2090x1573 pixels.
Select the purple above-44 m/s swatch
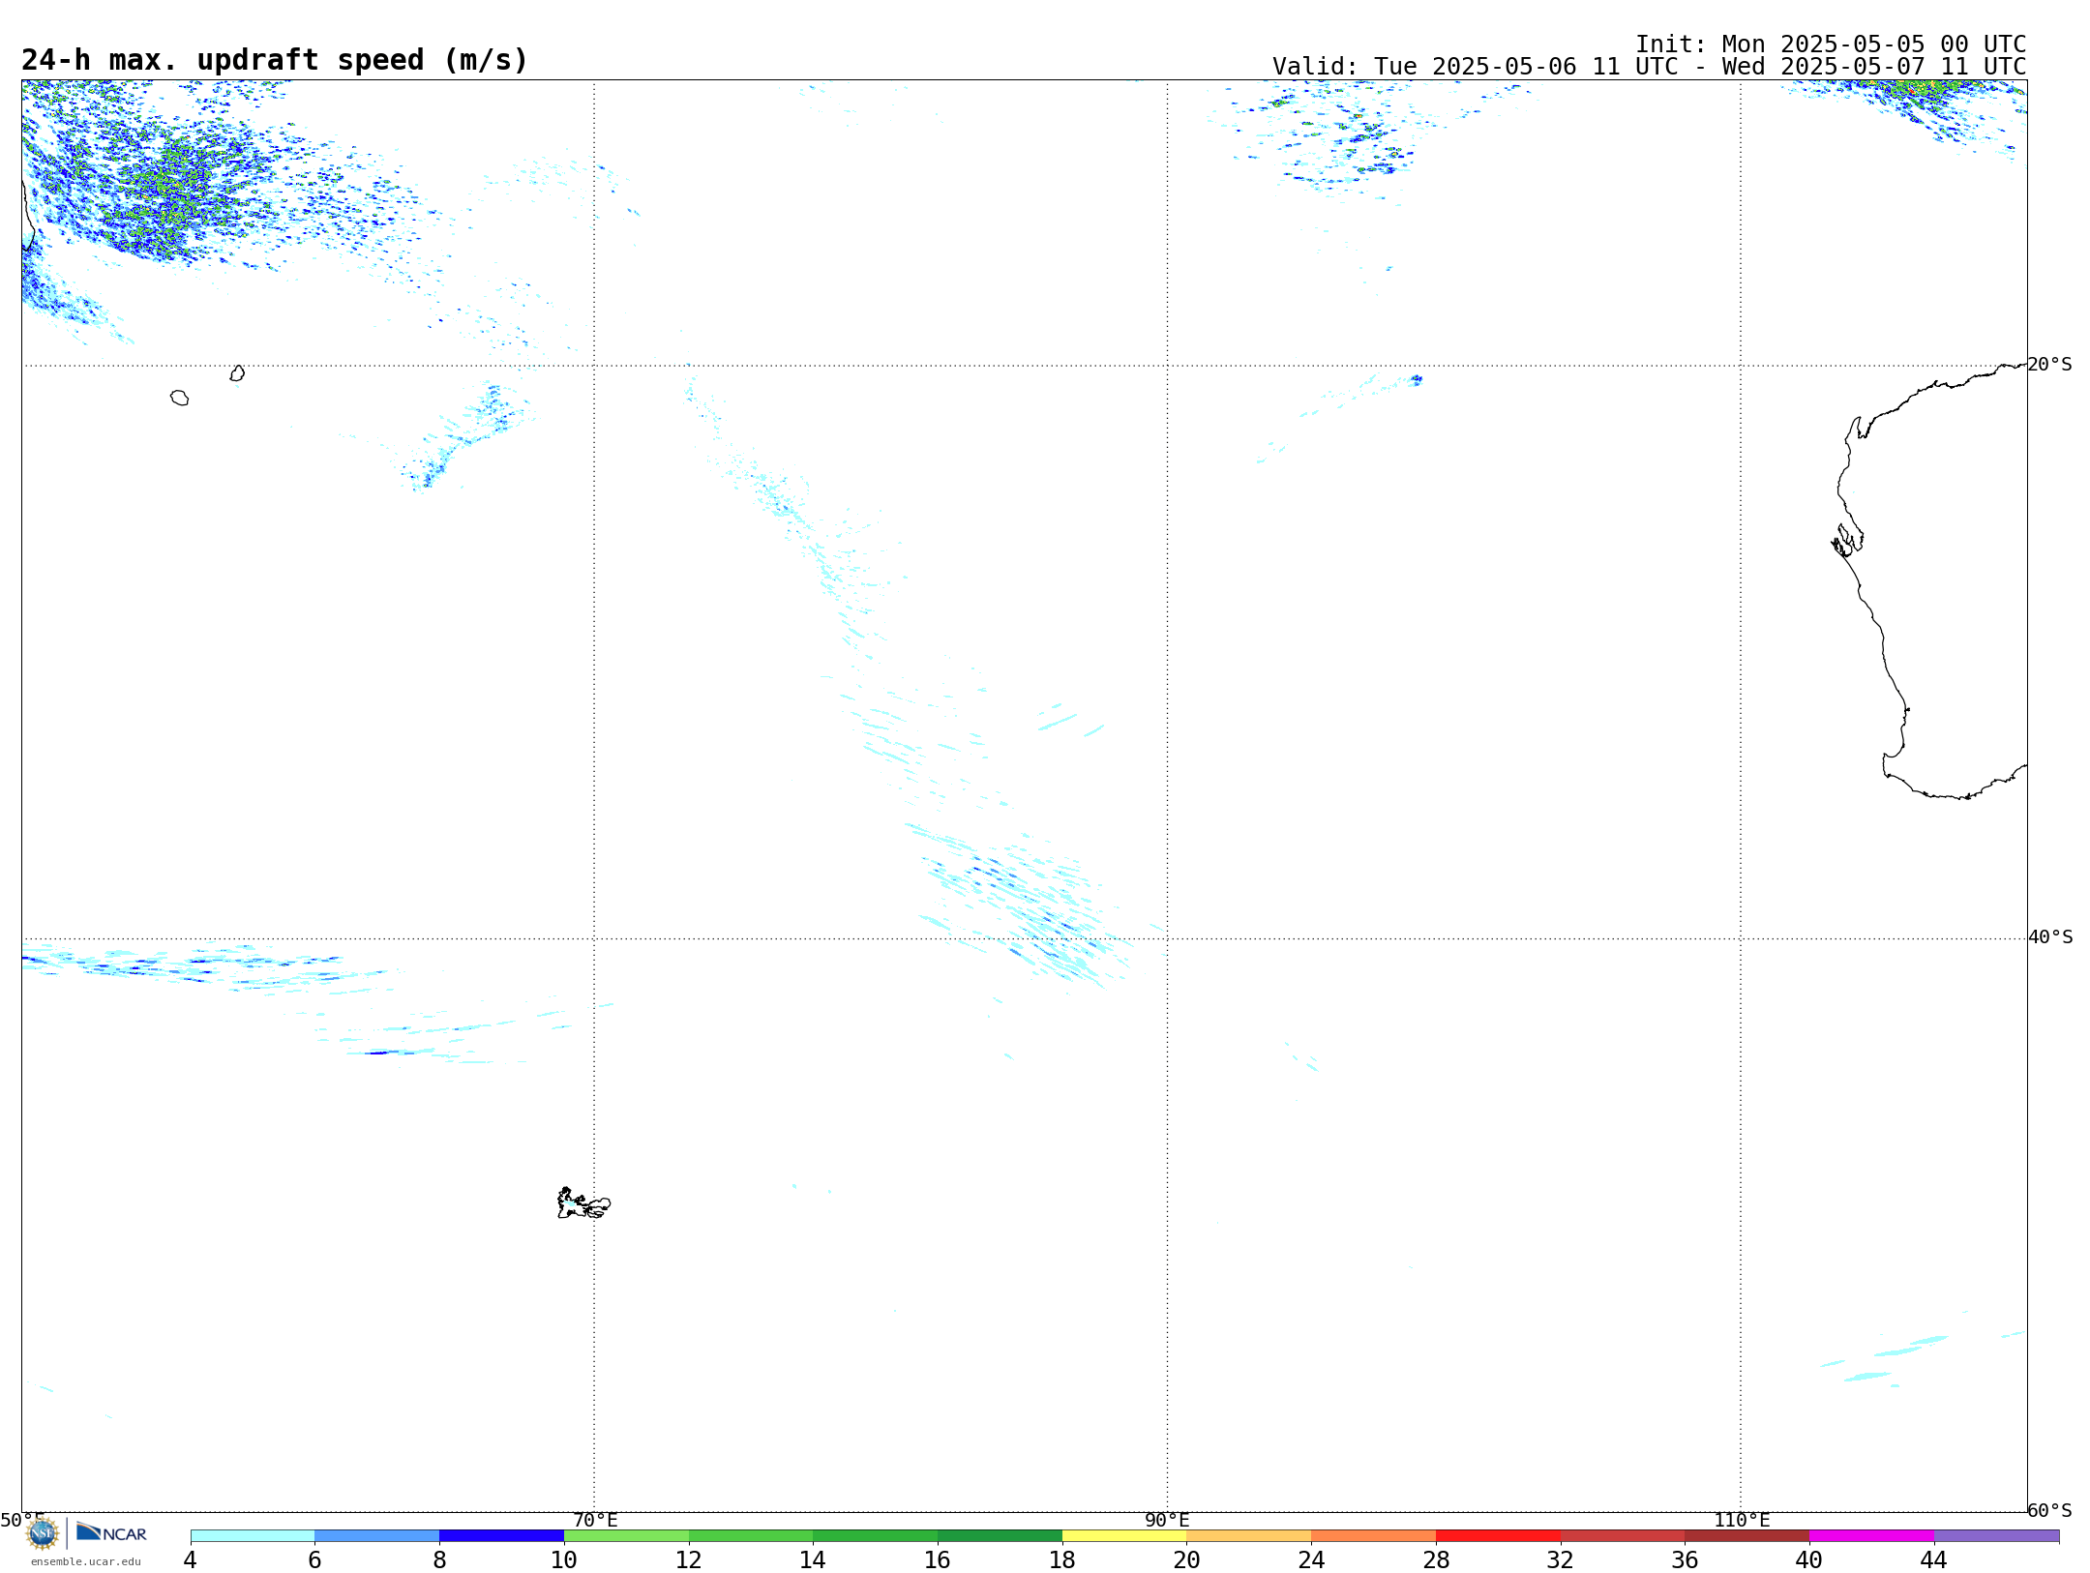pyautogui.click(x=1996, y=1536)
